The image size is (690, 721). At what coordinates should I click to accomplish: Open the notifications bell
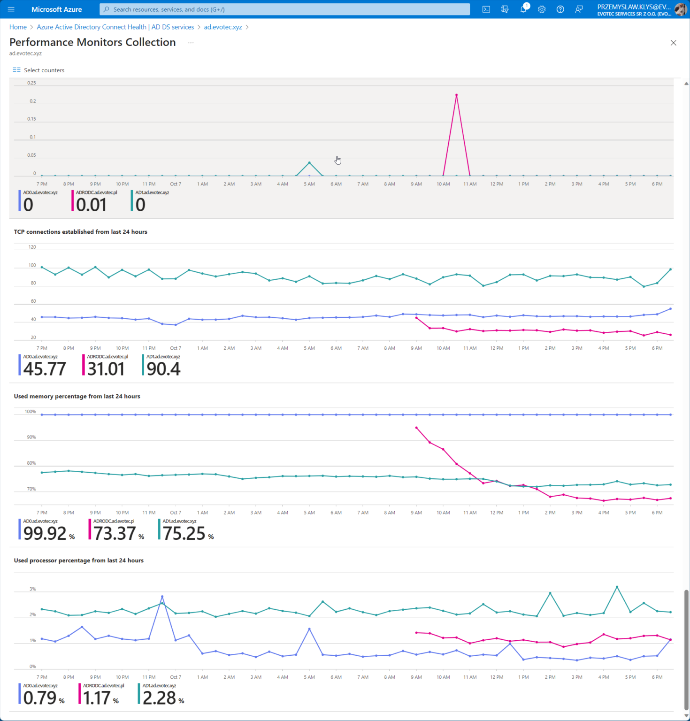(x=523, y=9)
